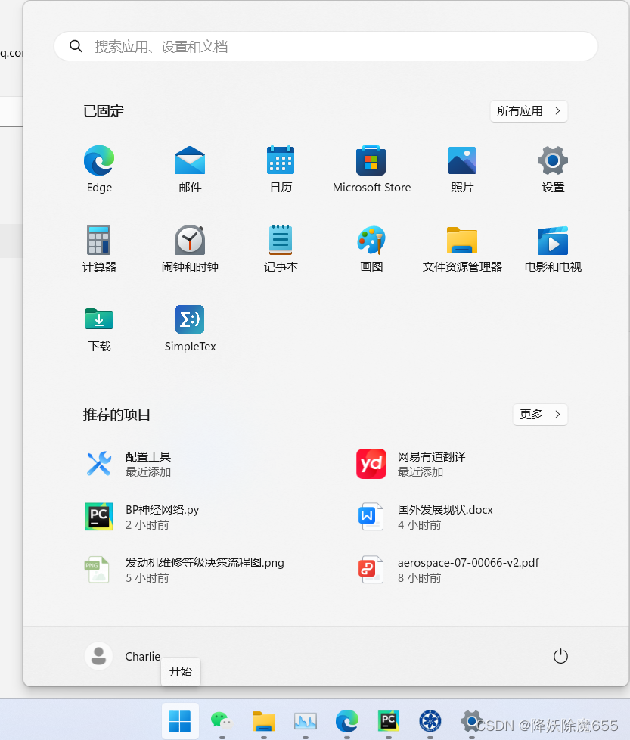Click the 所有应用 all apps button
This screenshot has width=630, height=740.
(529, 111)
